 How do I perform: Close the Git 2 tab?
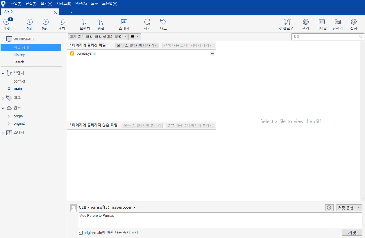pos(56,12)
